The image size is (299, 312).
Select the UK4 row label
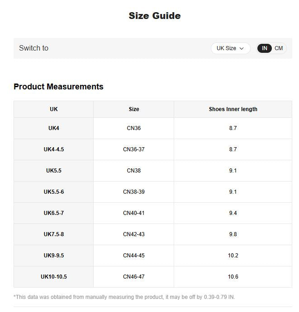tap(54, 128)
